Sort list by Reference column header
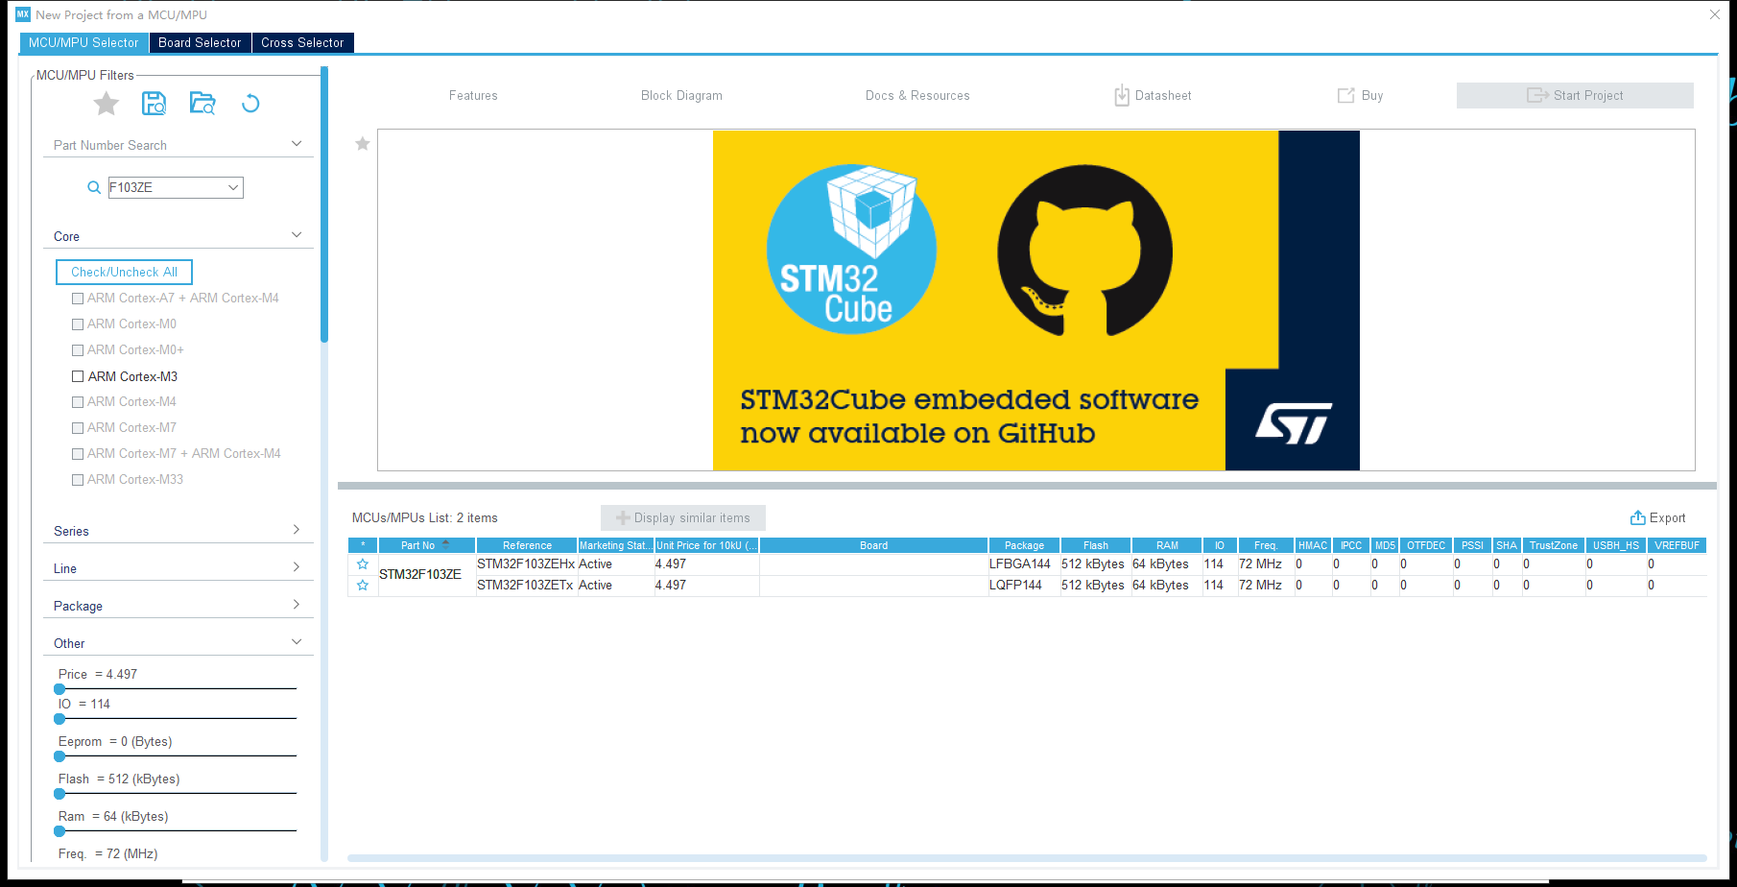1737x887 pixels. [x=527, y=545]
